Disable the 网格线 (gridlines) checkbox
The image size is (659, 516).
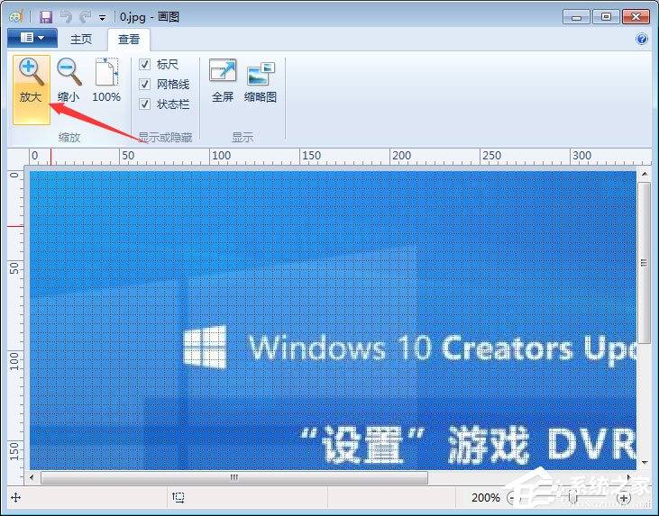144,84
